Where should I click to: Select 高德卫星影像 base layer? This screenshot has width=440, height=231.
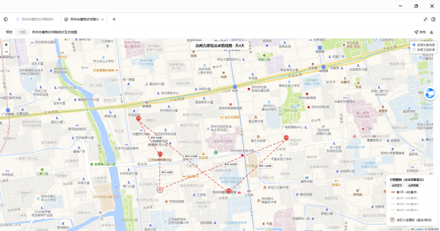pos(414,50)
